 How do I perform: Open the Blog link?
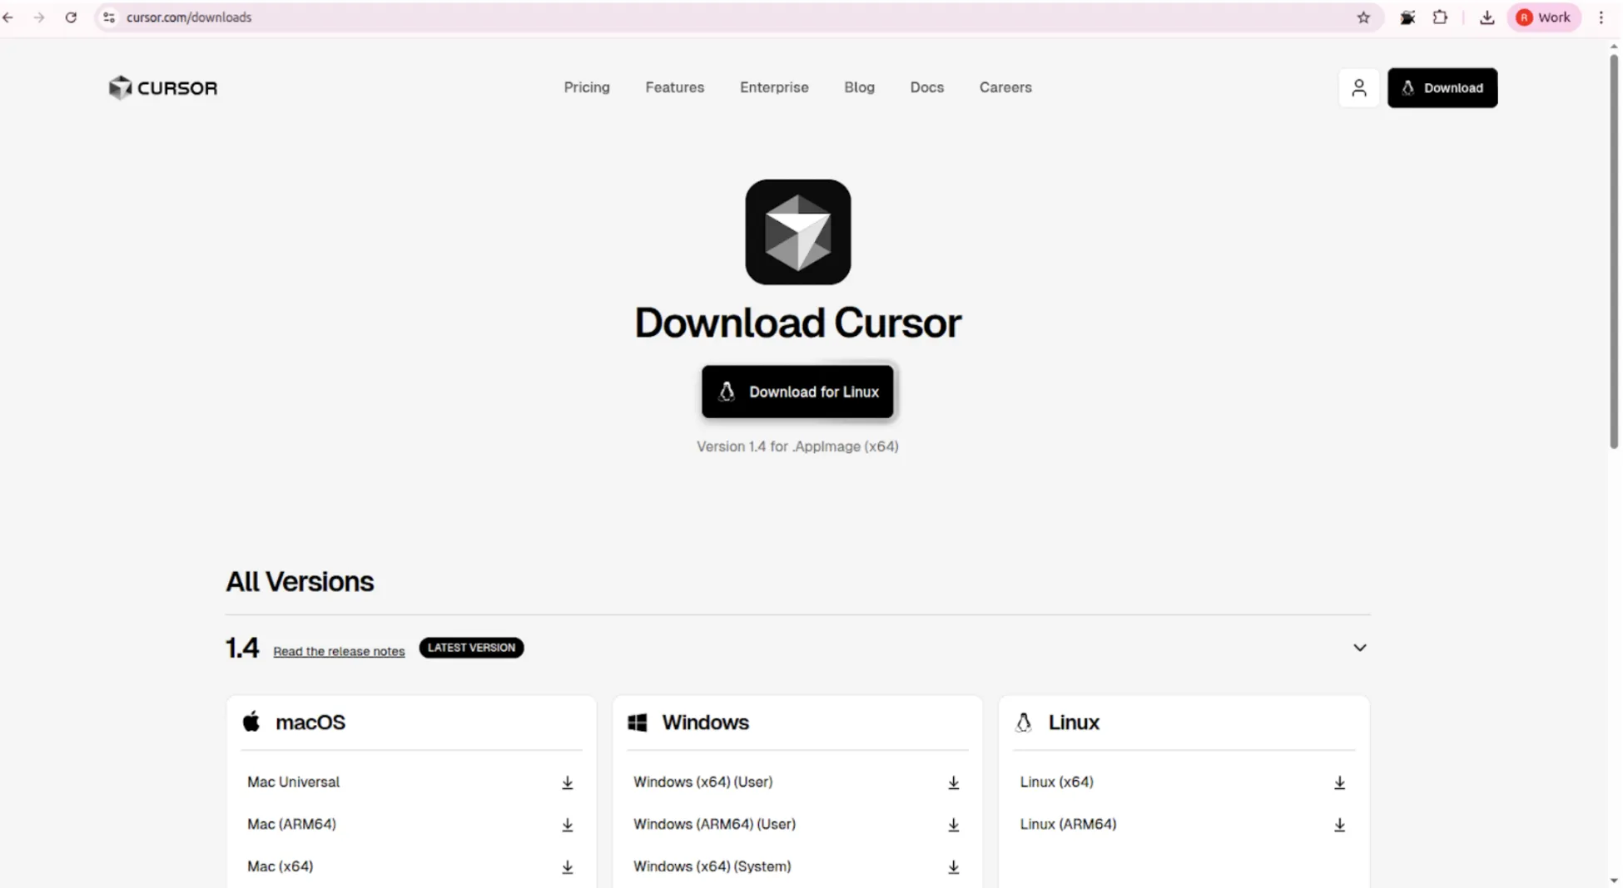859,87
